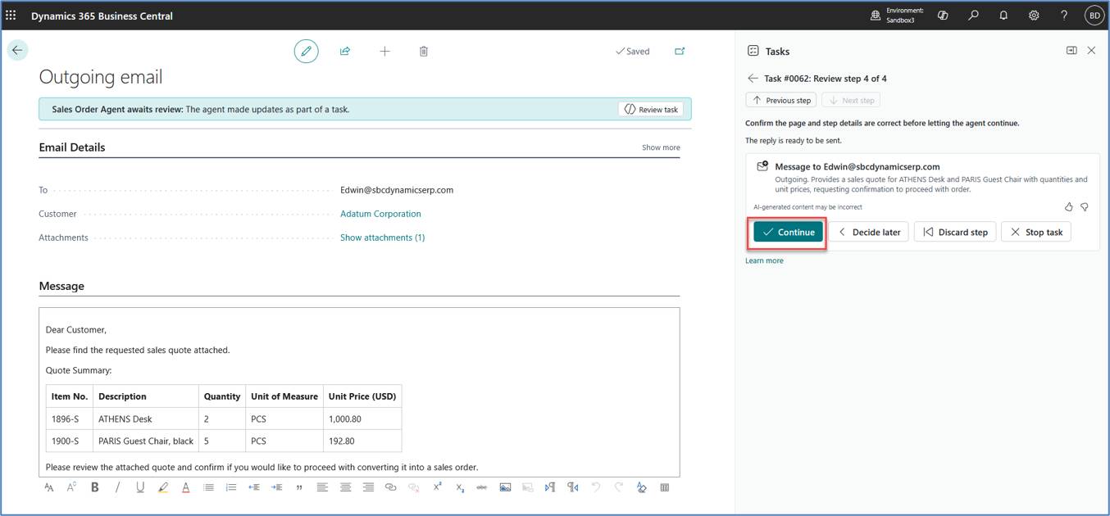
Task: Align text left
Action: coord(322,487)
